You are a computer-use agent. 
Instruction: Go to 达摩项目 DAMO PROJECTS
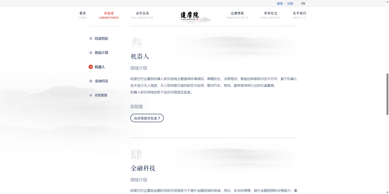tap(237, 15)
